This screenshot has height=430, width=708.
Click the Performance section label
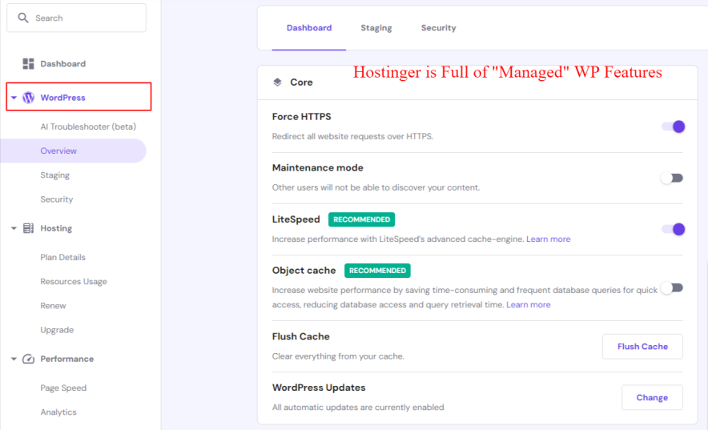66,359
